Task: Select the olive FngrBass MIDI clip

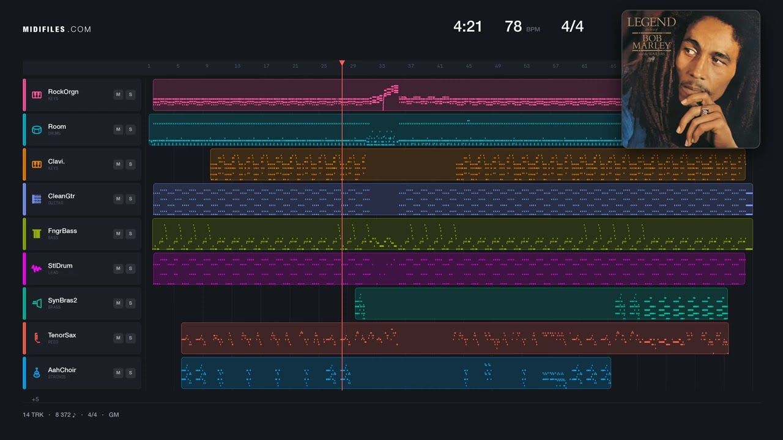Action: coord(453,234)
